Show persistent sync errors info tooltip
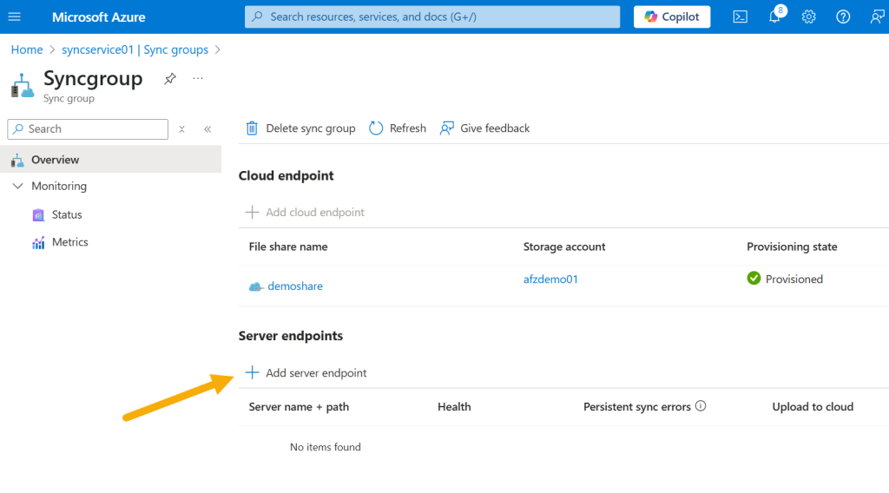The width and height of the screenshot is (889, 493). point(701,406)
